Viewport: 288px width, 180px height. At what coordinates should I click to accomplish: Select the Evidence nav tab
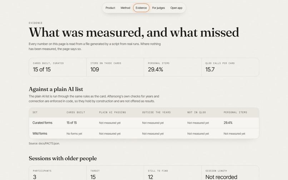[141, 8]
